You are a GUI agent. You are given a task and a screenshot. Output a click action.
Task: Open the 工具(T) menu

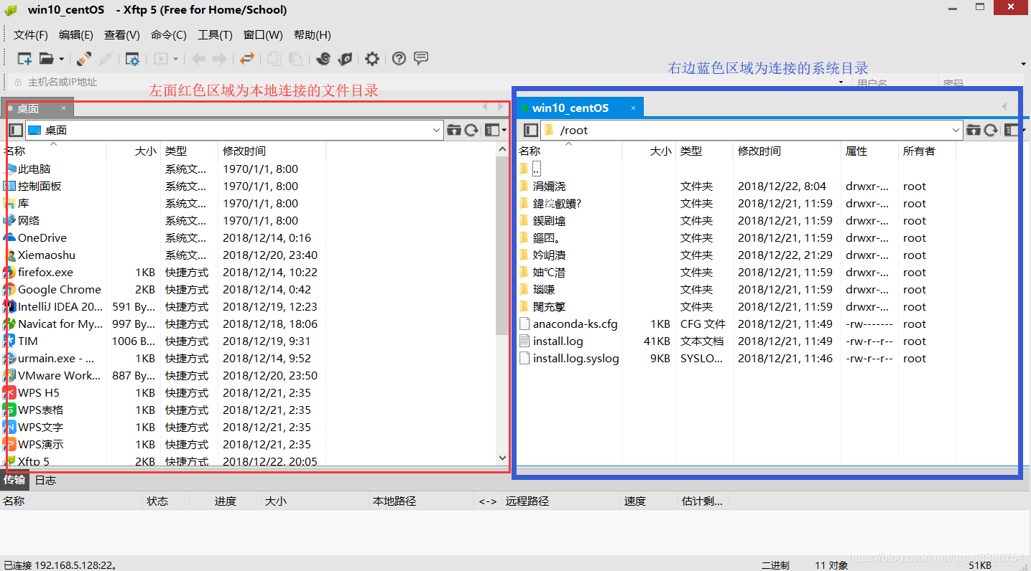(216, 35)
